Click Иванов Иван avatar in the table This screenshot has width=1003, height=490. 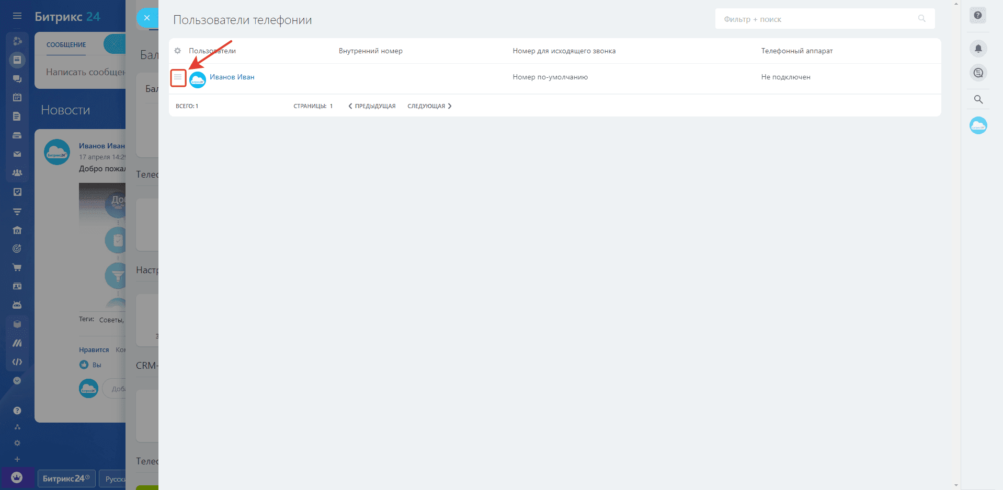tap(198, 79)
